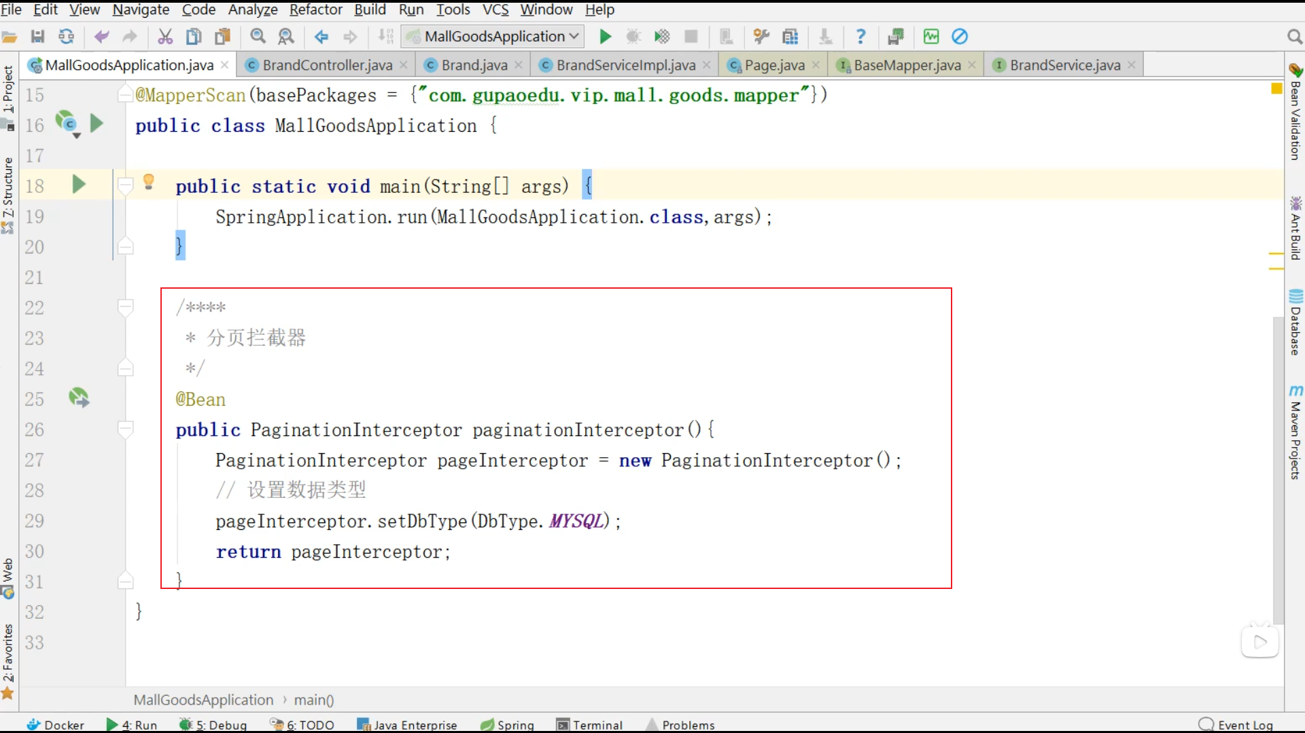Viewport: 1305px width, 733px height.
Task: Start a Debug session from the toolbar
Action: (x=634, y=36)
